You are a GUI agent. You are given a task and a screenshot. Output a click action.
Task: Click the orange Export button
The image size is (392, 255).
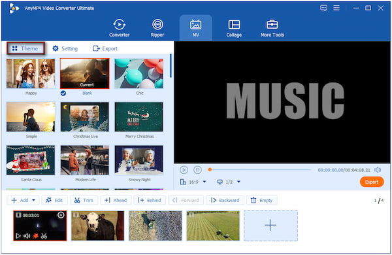[372, 182]
